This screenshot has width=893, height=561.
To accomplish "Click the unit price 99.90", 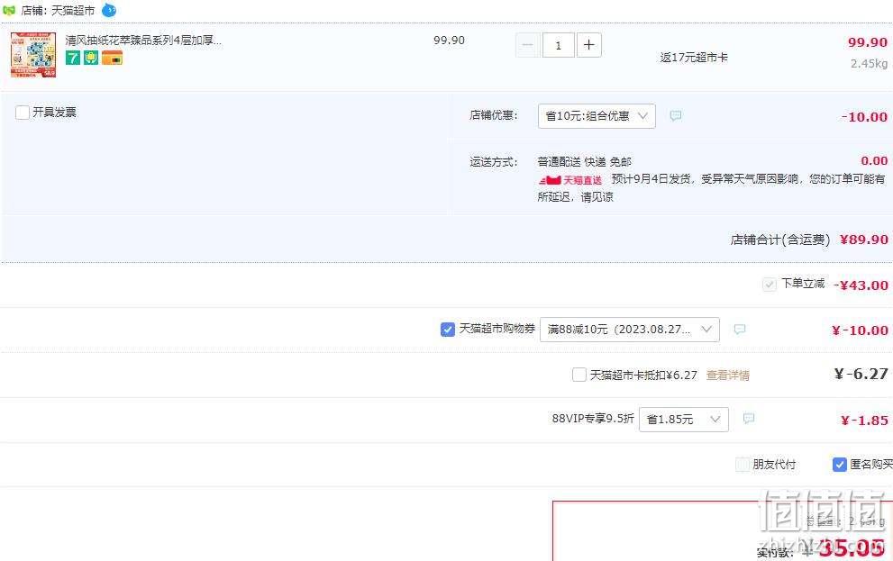I will click(x=449, y=41).
